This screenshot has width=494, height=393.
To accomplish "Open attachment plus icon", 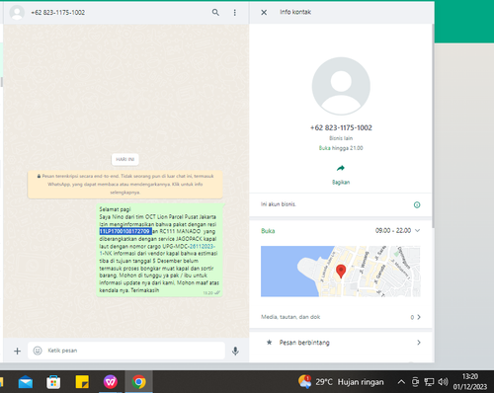I will pyautogui.click(x=17, y=351).
